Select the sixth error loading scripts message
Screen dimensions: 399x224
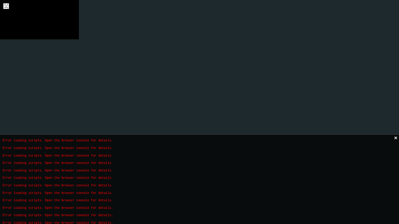(x=58, y=178)
